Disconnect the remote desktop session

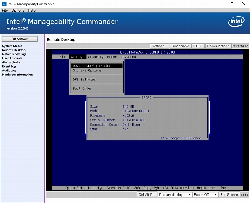click(180, 46)
